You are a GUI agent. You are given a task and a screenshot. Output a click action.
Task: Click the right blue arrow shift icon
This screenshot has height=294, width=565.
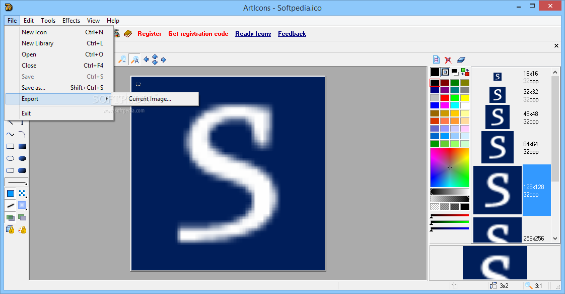(x=164, y=60)
